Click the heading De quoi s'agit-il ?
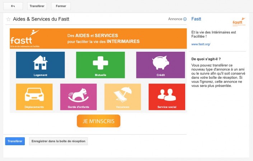253x161 pixels. click(x=206, y=59)
